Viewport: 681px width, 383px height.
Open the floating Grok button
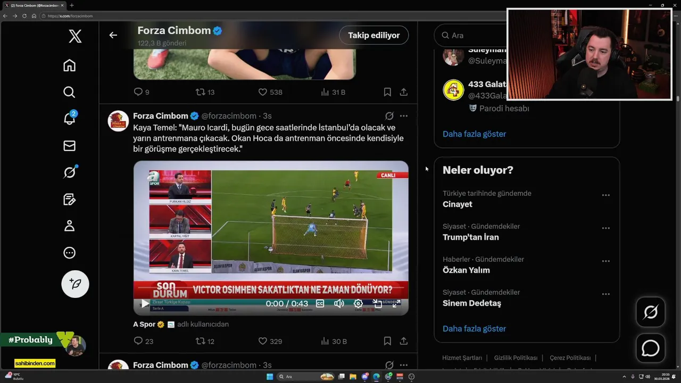(650, 312)
